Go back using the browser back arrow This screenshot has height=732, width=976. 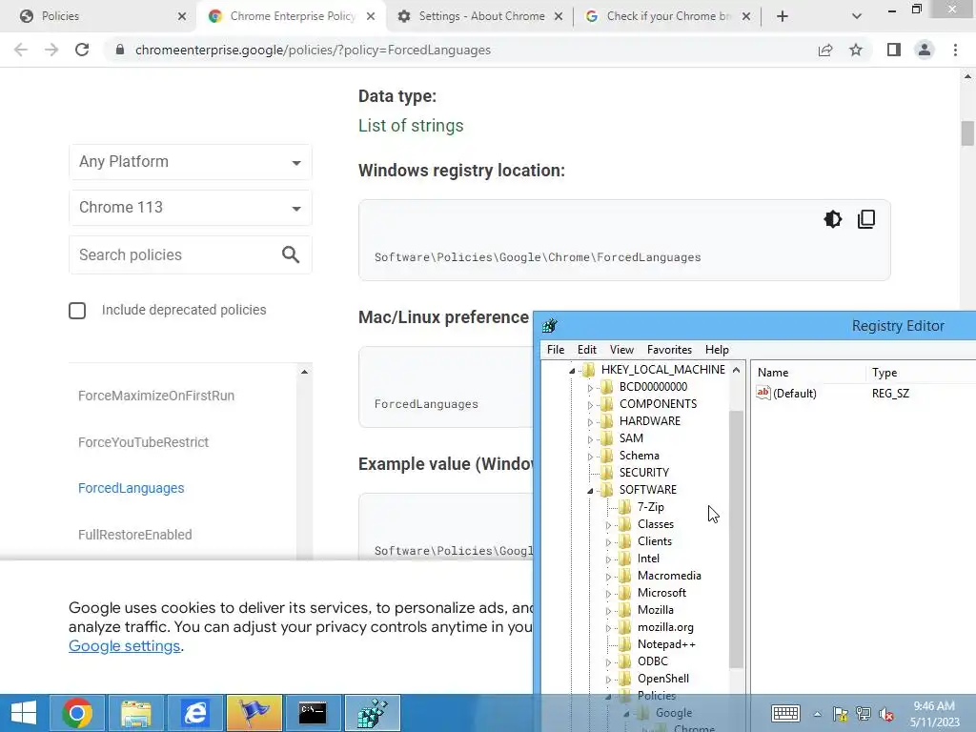[x=21, y=50]
